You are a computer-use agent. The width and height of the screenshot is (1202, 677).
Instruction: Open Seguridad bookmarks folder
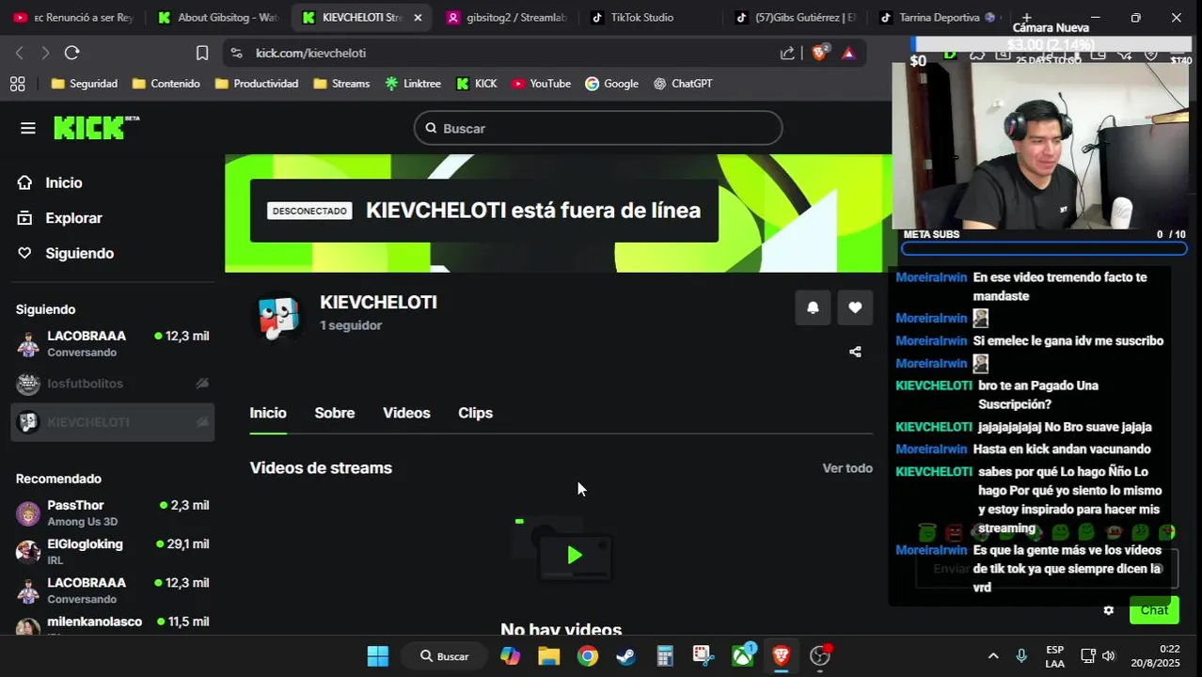[x=85, y=84]
